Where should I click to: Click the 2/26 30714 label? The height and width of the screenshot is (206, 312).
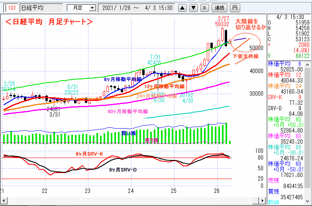[x=8, y=87]
